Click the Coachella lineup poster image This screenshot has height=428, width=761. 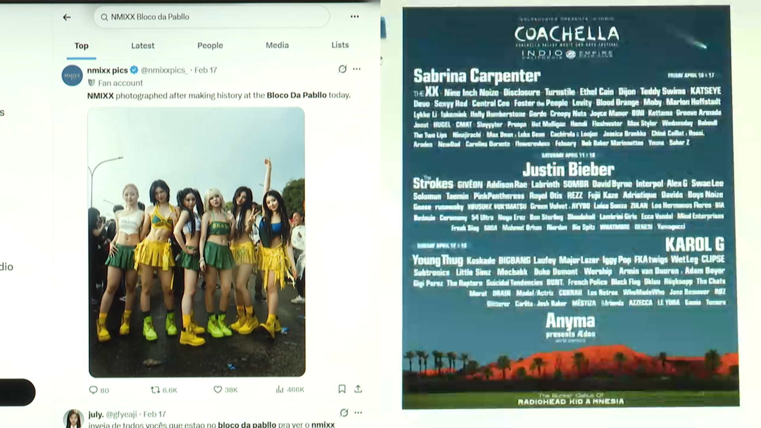click(x=570, y=206)
